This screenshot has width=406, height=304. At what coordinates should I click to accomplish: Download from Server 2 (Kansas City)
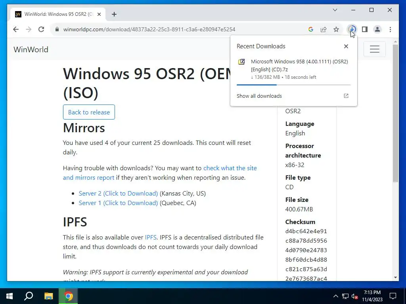[118, 193]
